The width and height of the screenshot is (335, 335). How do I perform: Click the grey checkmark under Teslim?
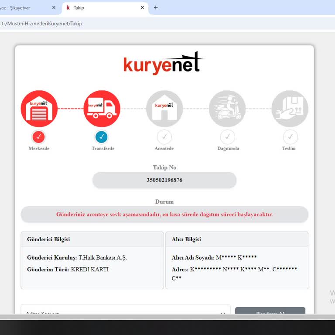(x=290, y=137)
